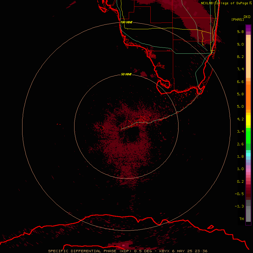Select the 1.8 scale value
The image size is (253, 253).
(x=240, y=157)
